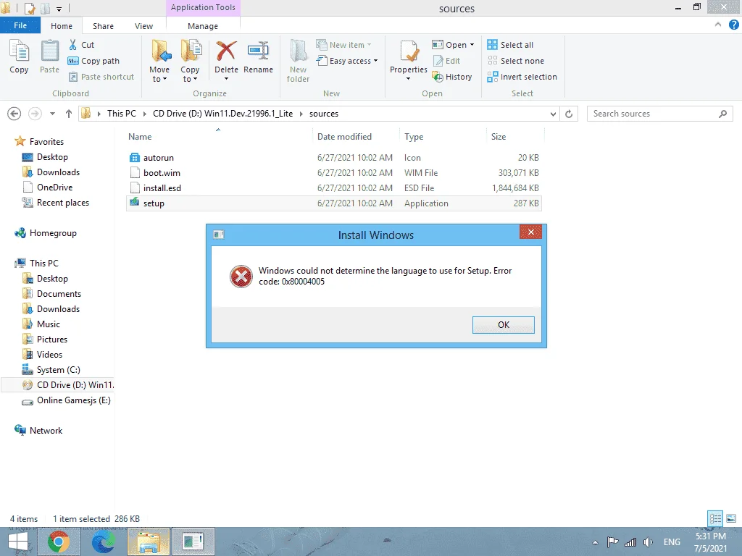This screenshot has width=742, height=556.
Task: Click the red Delete icon
Action: coord(226,51)
